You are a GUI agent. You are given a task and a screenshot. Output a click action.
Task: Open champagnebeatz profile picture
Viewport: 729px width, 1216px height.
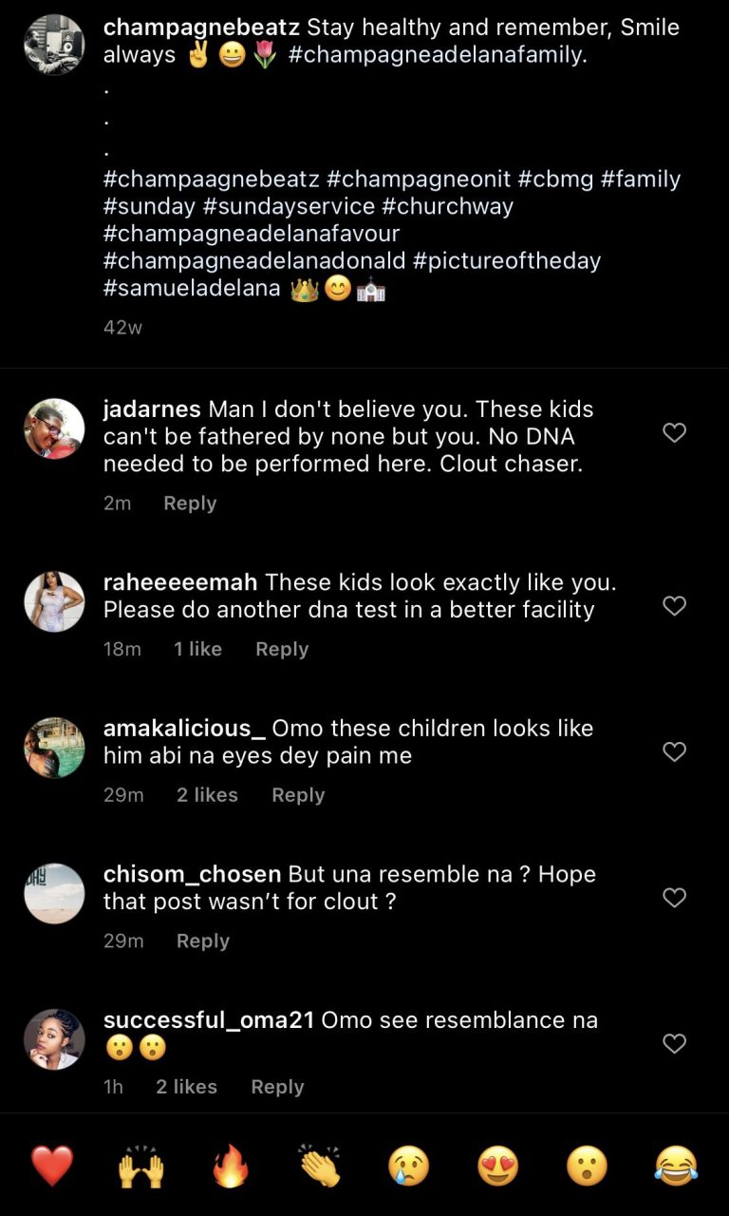54,44
